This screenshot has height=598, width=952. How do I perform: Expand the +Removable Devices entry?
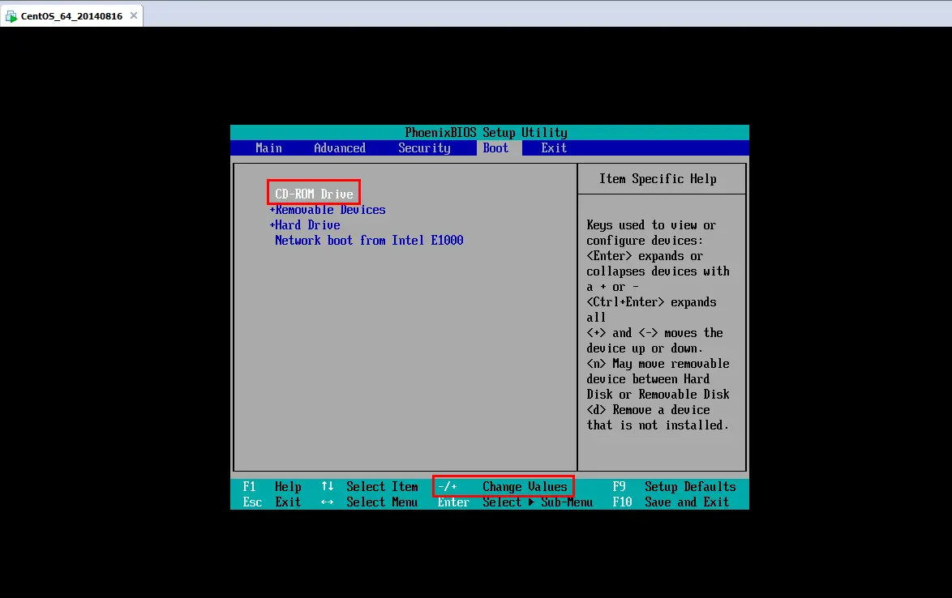tap(328, 210)
